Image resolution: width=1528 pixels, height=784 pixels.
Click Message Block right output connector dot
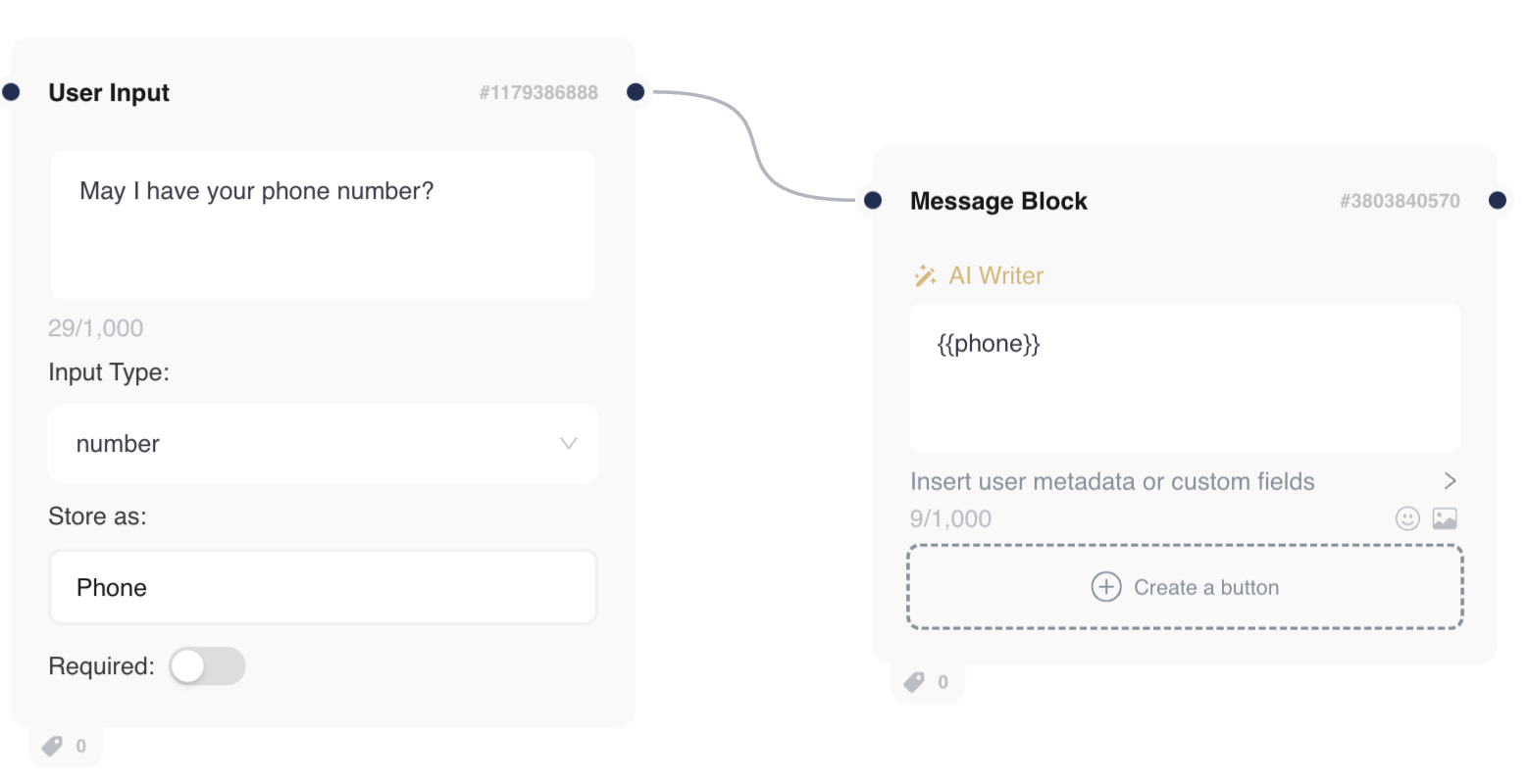click(1497, 201)
